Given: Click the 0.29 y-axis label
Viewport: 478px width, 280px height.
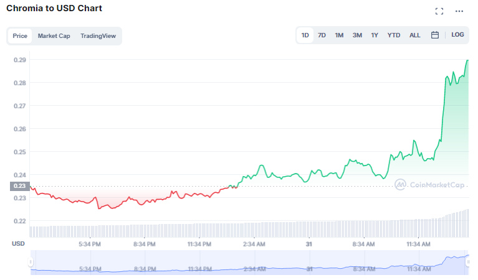Looking at the screenshot, I should 20,60.
